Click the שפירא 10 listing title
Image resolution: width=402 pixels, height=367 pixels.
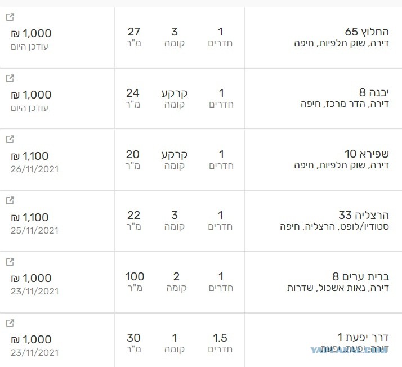pos(367,154)
